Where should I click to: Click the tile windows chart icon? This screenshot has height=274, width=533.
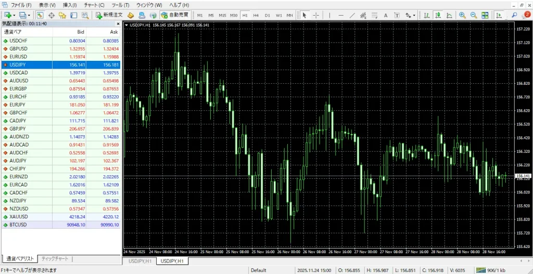(485, 15)
